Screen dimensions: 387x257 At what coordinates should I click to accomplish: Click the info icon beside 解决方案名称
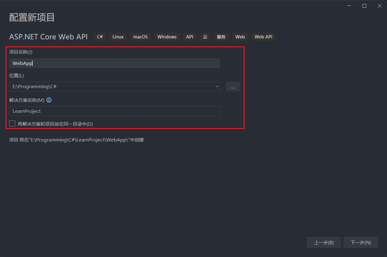click(x=49, y=100)
